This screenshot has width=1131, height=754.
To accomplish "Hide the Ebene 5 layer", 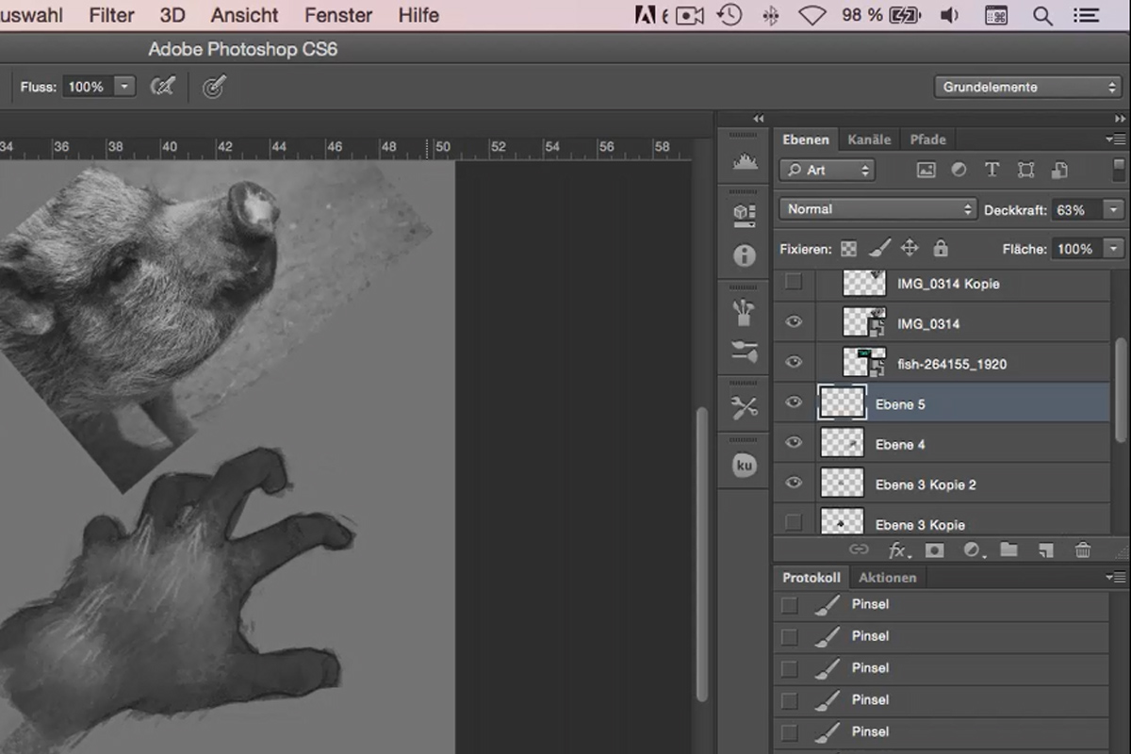I will coord(794,402).
